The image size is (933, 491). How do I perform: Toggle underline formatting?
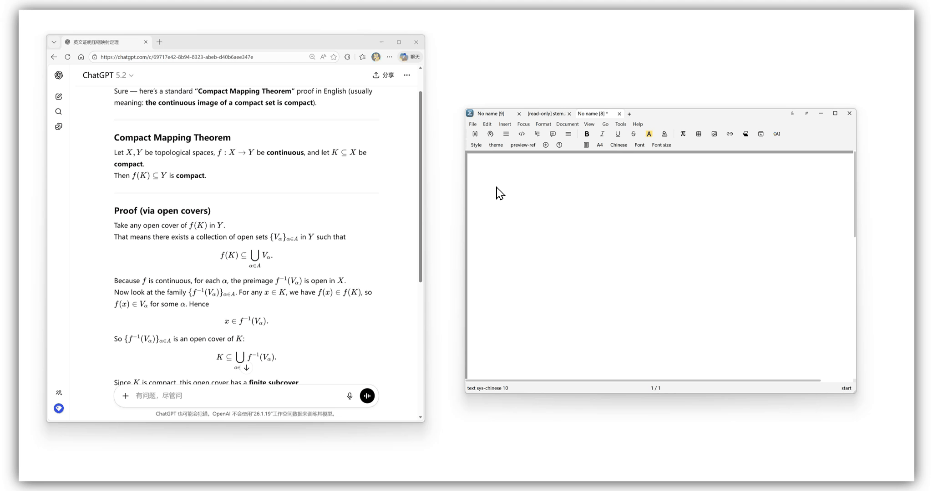pyautogui.click(x=618, y=134)
